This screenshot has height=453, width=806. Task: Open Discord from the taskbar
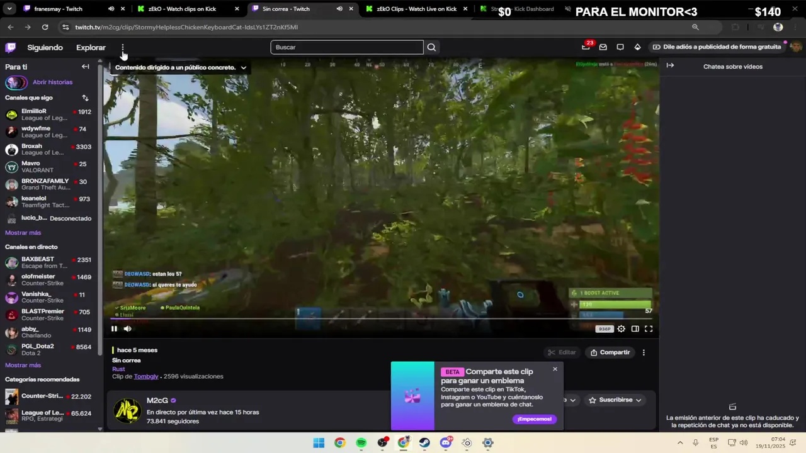click(446, 443)
